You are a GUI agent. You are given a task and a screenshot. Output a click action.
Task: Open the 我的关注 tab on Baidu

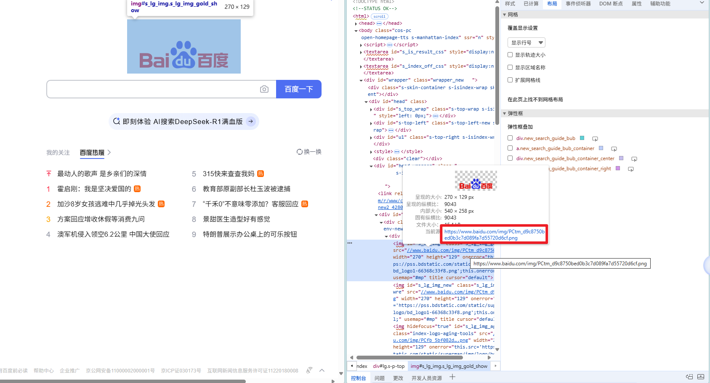click(x=58, y=153)
